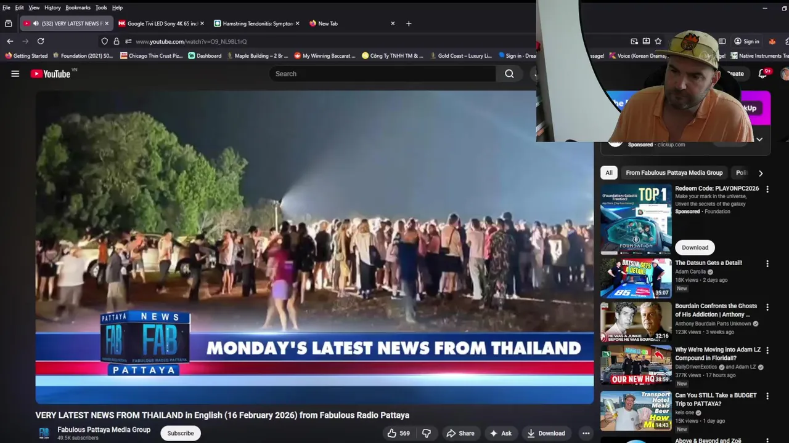Like the video with thumbs up
The width and height of the screenshot is (789, 443).
[x=398, y=433]
